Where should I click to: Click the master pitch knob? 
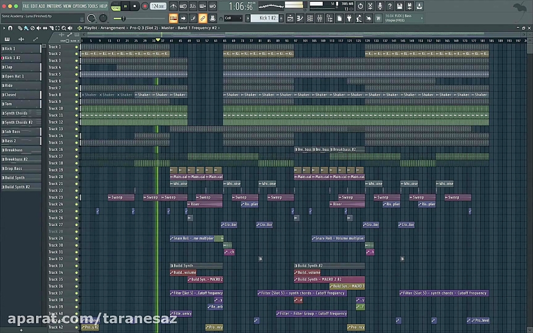[x=103, y=18]
